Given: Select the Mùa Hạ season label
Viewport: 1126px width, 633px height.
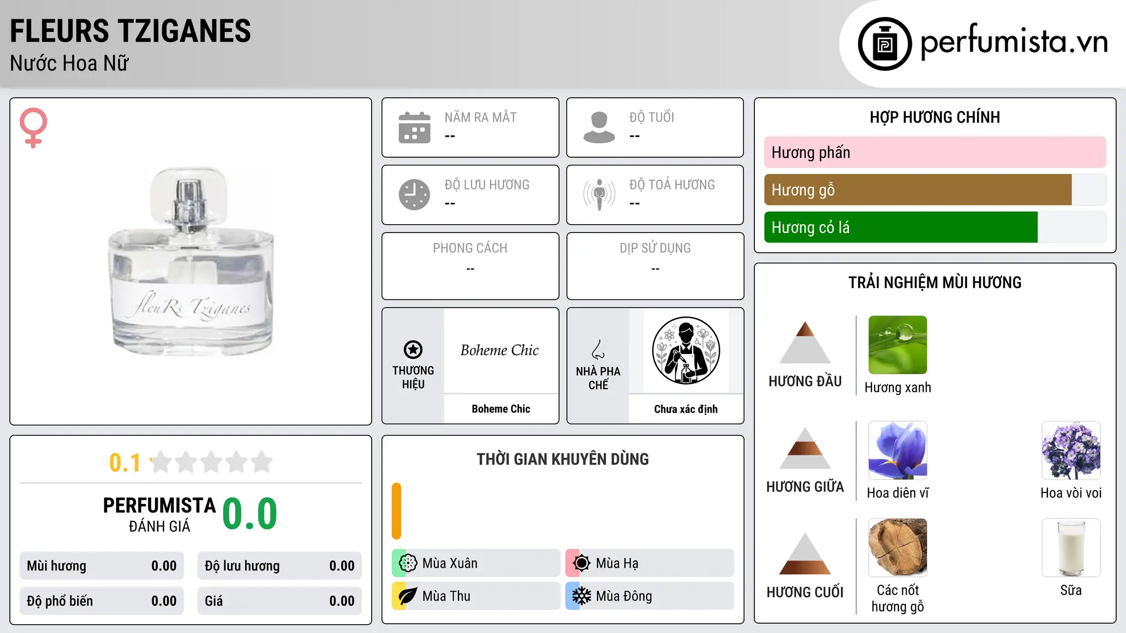Looking at the screenshot, I should (617, 563).
